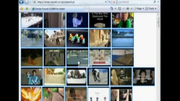The height and width of the screenshot is (101, 180).
Task: Open the colorful cartoon figures thumbnail
Action: click(77, 38)
